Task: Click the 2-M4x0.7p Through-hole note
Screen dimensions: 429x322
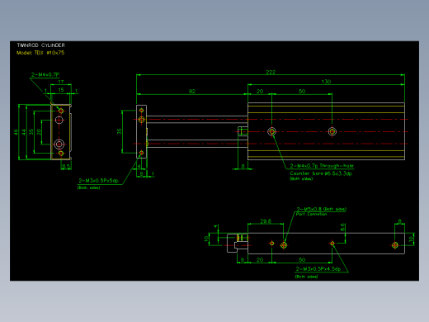Action: click(322, 166)
